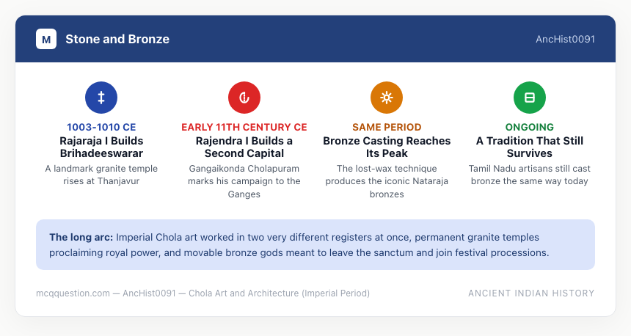631x336 pixels.
Task: Click the long arc summary box
Action: [x=315, y=244]
